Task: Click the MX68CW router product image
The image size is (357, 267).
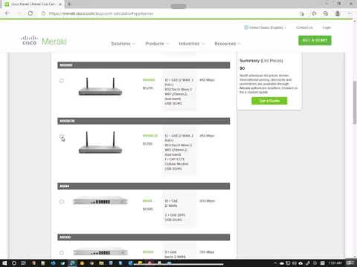Action: [x=100, y=142]
